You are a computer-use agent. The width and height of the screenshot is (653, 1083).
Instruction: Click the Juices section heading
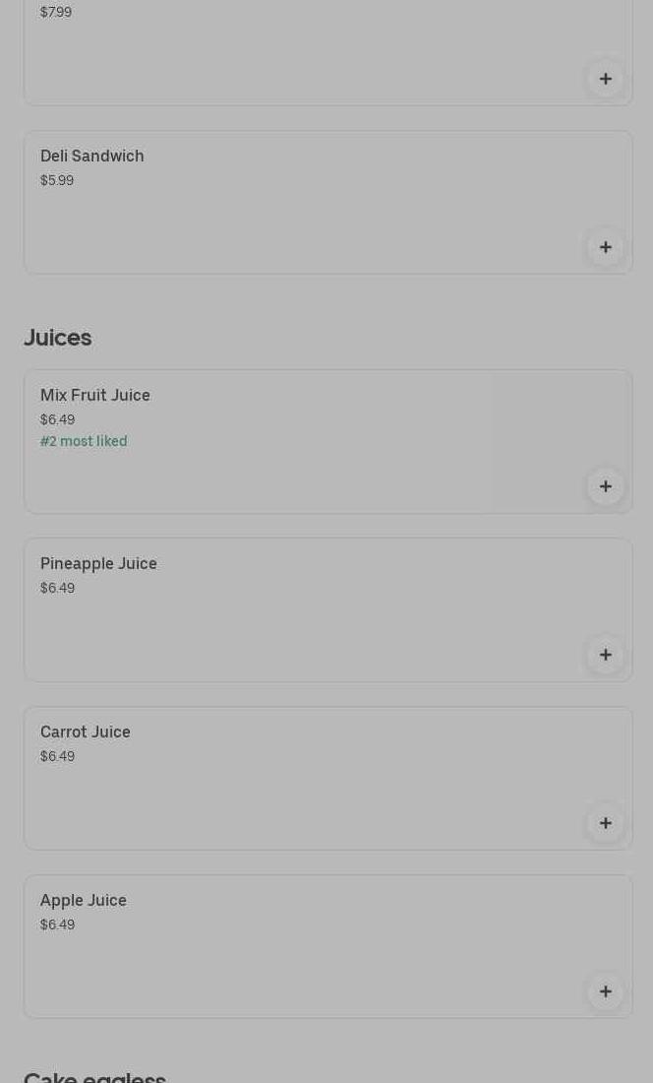pos(58,338)
